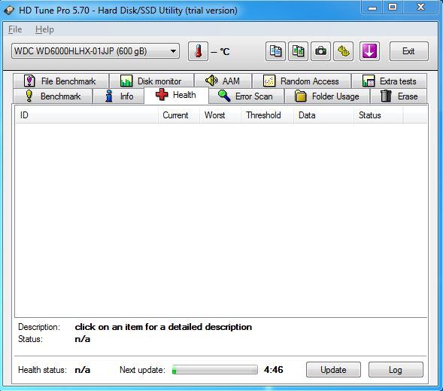This screenshot has height=391, width=443.
Task: Minimize the HD Tune Pro window
Action: point(372,7)
